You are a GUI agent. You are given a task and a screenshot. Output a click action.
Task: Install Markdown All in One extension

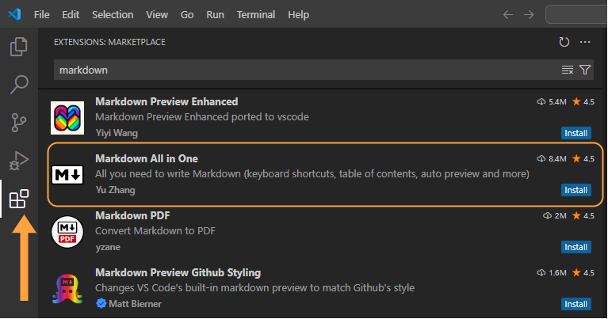pyautogui.click(x=575, y=190)
